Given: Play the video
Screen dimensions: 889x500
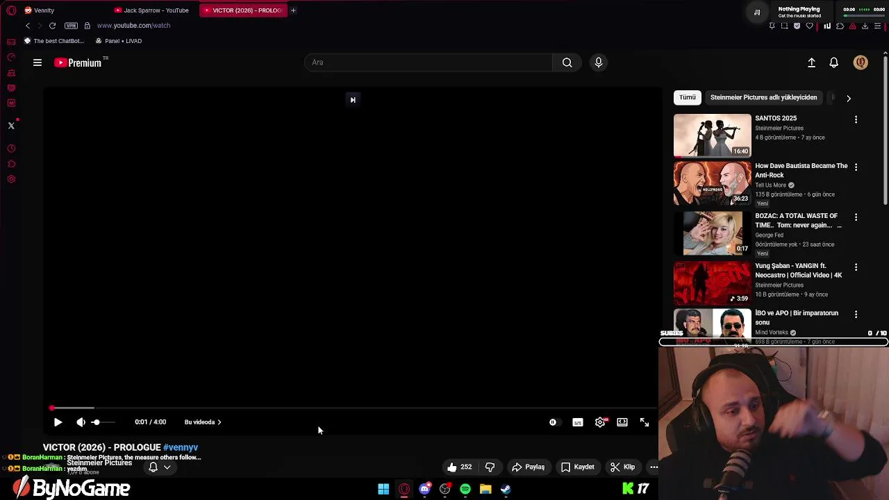Looking at the screenshot, I should [x=58, y=422].
